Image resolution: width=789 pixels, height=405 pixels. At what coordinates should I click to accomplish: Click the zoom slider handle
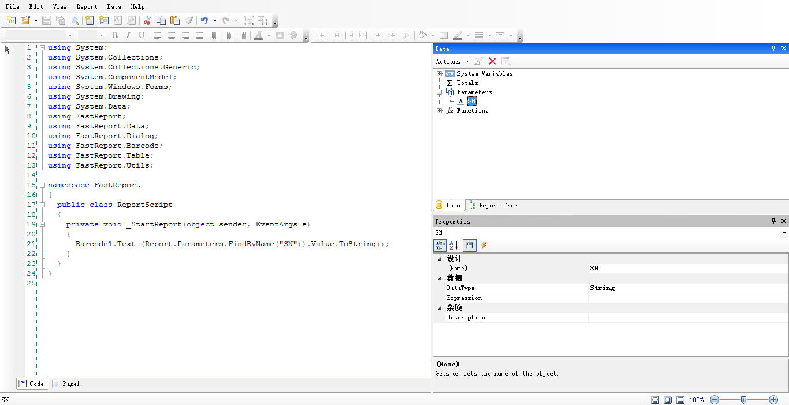(743, 400)
